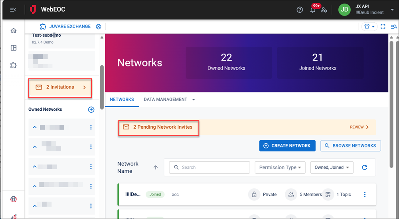Open the Permission Type dropdown
The height and width of the screenshot is (219, 399).
[280, 167]
